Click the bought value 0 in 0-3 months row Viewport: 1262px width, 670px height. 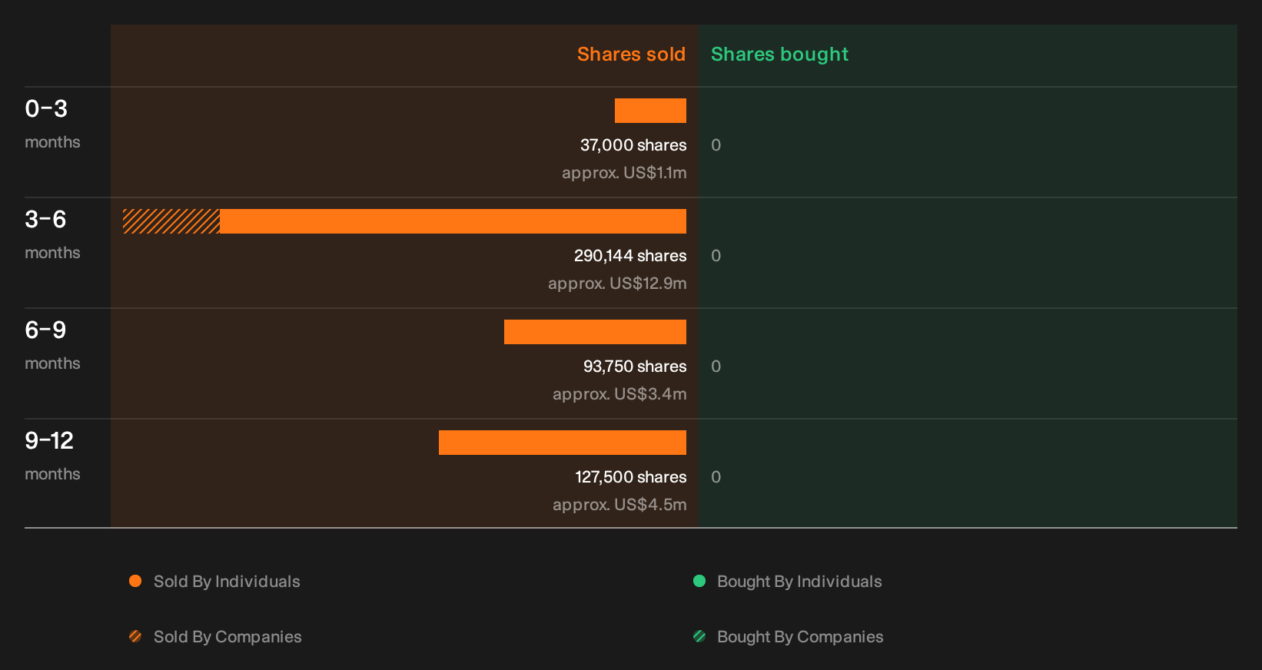[716, 145]
